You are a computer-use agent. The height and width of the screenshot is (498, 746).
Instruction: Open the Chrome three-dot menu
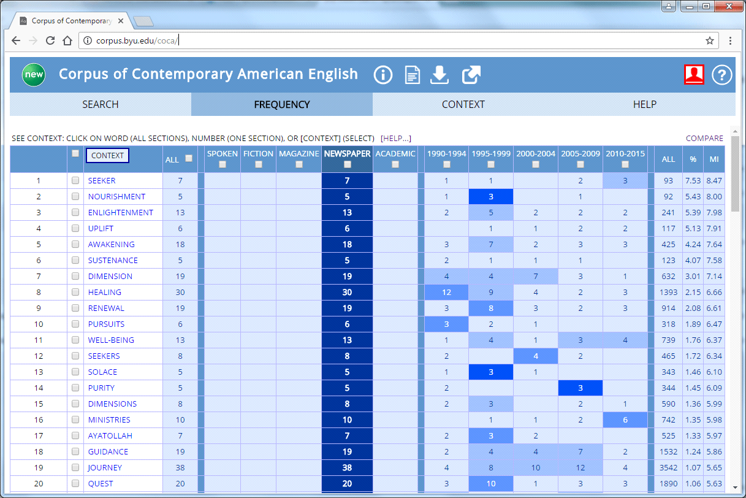731,41
